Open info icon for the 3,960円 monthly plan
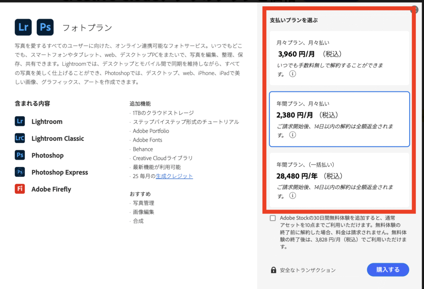 pos(292,74)
